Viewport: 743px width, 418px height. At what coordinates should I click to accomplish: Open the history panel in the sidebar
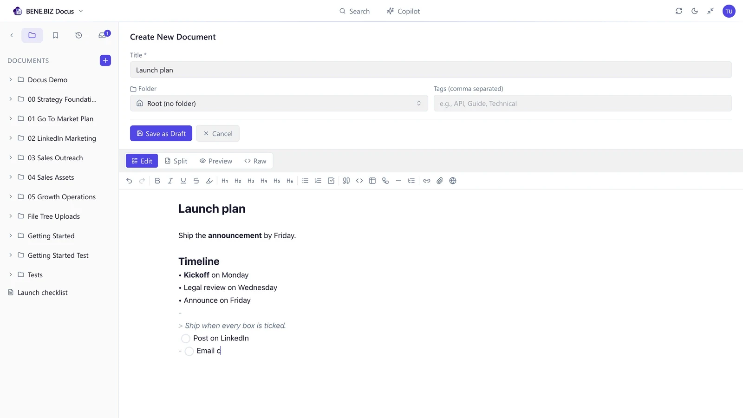pyautogui.click(x=78, y=35)
